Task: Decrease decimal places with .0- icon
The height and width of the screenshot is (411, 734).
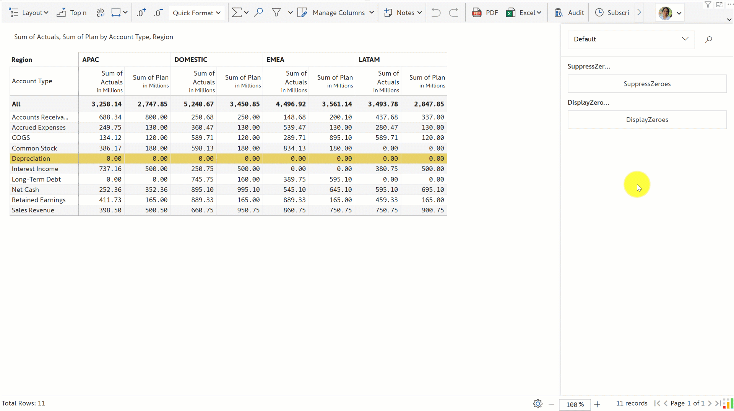Action: [158, 13]
